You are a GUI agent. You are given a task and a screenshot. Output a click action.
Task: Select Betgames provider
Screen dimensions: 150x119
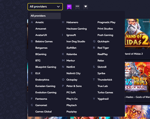pyautogui.click(x=41, y=48)
